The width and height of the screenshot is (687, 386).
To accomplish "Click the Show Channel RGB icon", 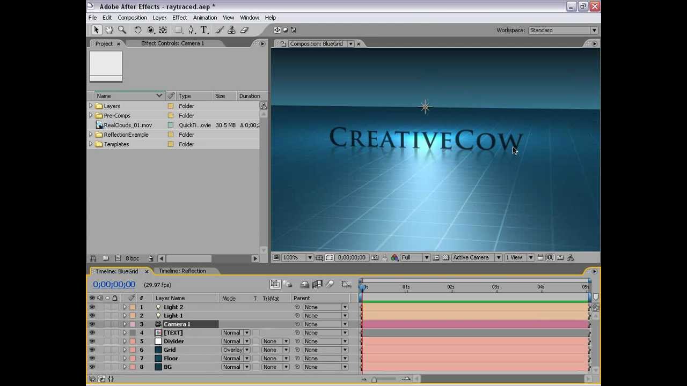I will click(394, 257).
